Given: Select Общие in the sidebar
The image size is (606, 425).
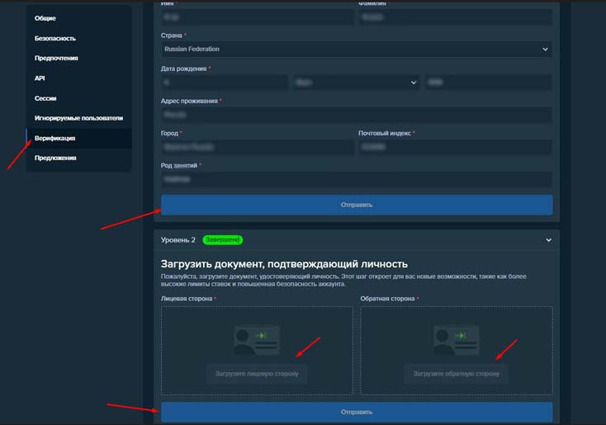Looking at the screenshot, I should (x=45, y=18).
